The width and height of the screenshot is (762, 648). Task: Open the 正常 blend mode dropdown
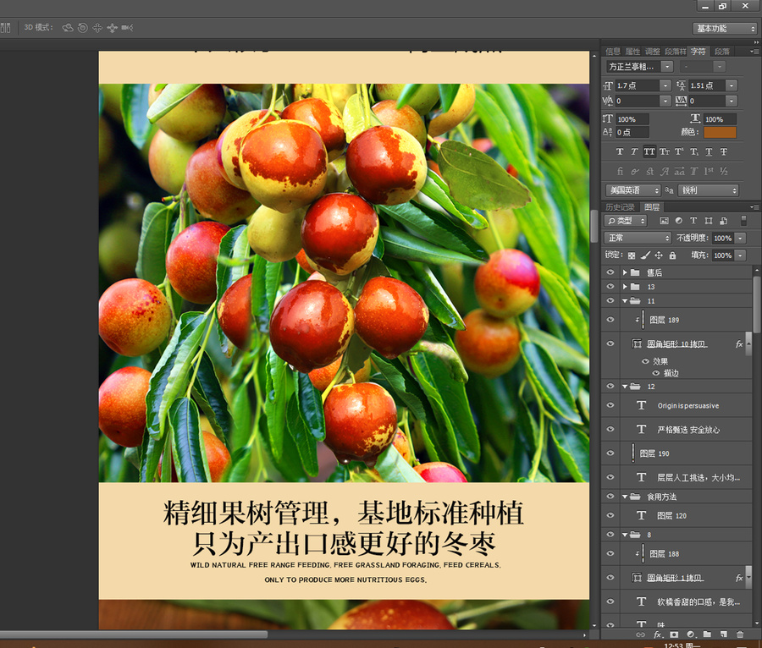638,238
